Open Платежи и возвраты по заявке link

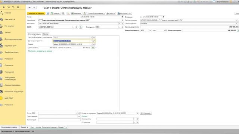pyautogui.click(x=40, y=51)
